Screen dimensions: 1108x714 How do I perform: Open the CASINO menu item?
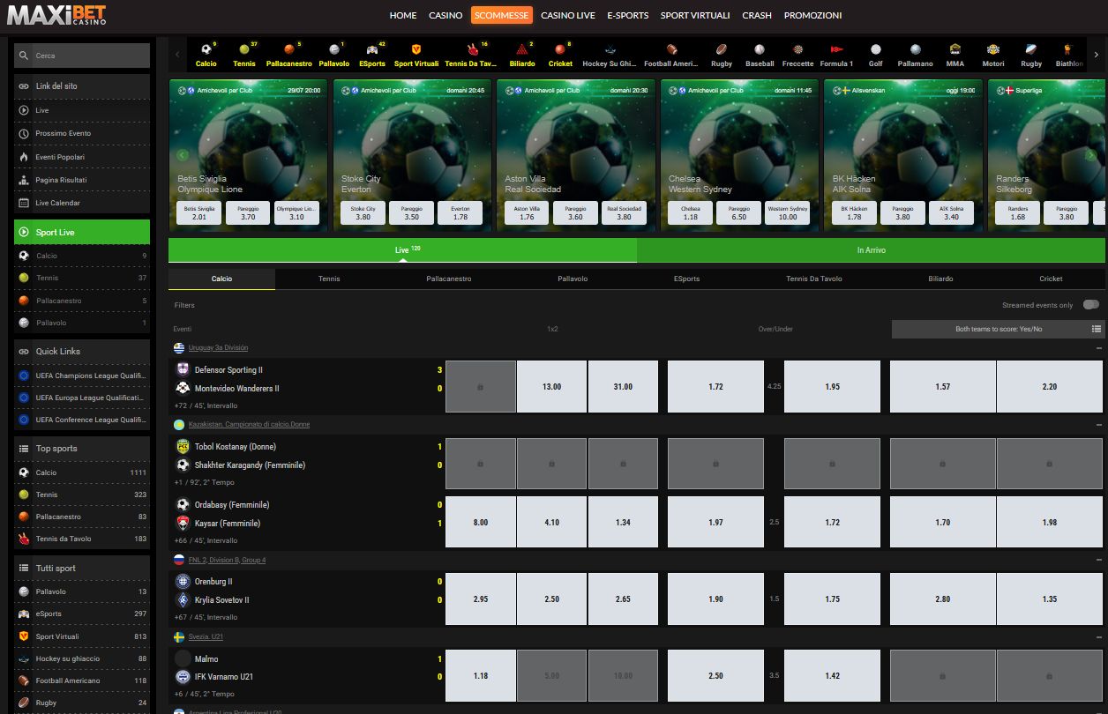(445, 15)
